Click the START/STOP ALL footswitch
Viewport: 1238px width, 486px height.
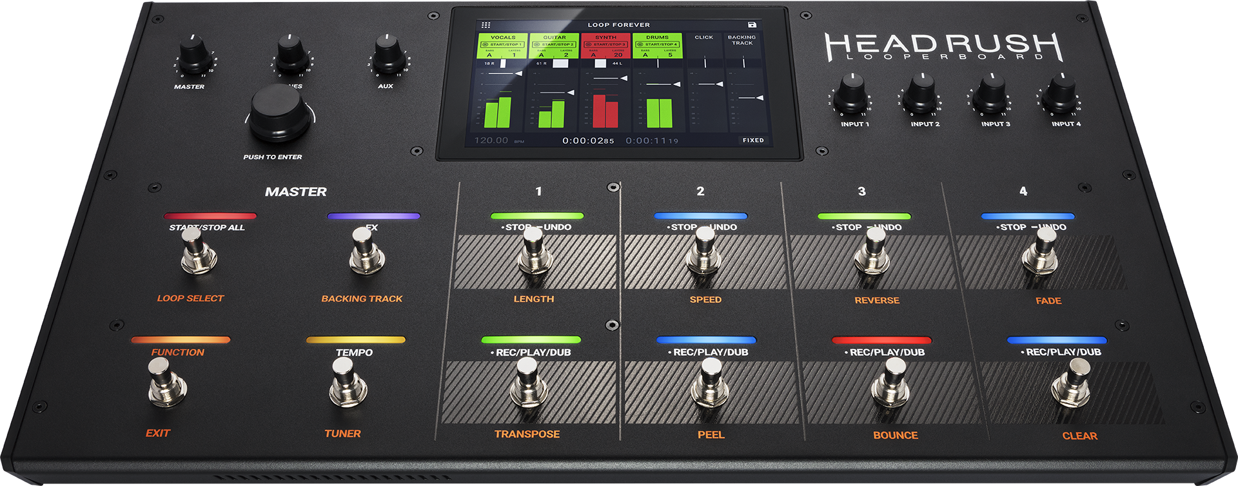tap(197, 250)
